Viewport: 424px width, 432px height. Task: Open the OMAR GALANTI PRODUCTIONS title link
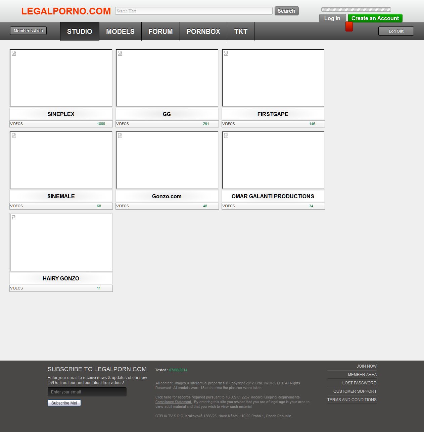(x=273, y=196)
